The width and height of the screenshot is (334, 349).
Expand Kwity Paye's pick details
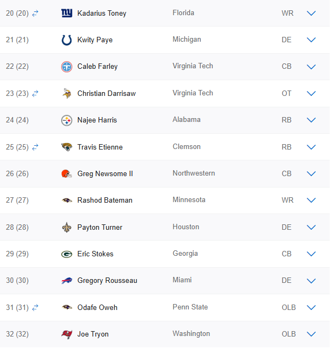tap(311, 40)
